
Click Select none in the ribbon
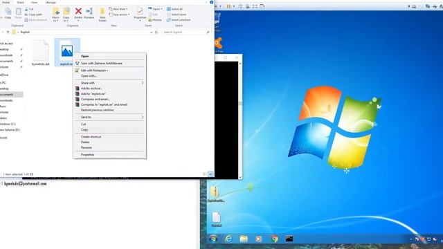pos(177,15)
